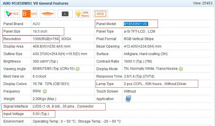This screenshot has width=215, height=126.
Task: Click the B SAG orange feature icon
Action: [x=30, y=14]
